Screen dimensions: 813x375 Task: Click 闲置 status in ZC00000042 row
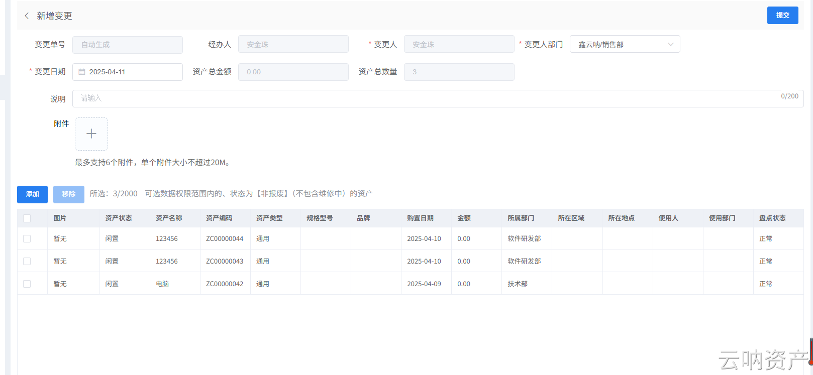pyautogui.click(x=112, y=284)
